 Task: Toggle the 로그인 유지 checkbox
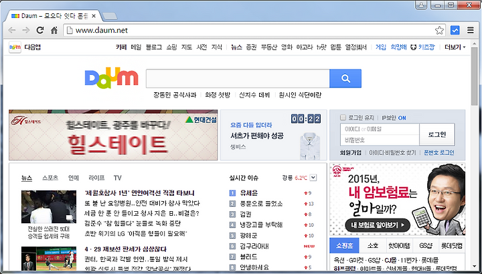[343, 118]
